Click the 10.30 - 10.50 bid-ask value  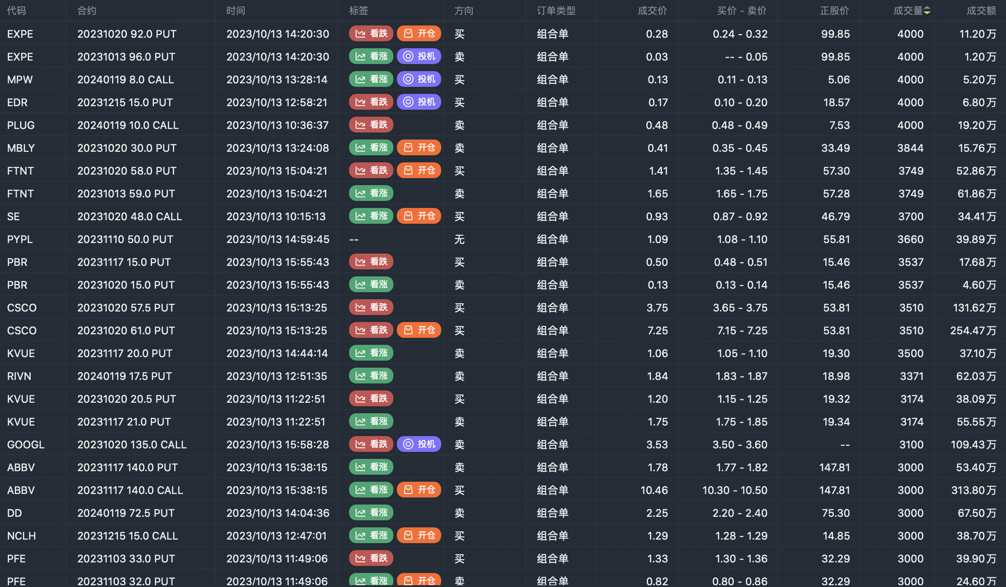tap(735, 490)
